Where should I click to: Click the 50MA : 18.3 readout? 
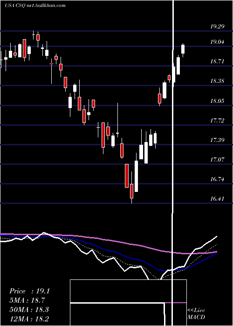coord(29,309)
